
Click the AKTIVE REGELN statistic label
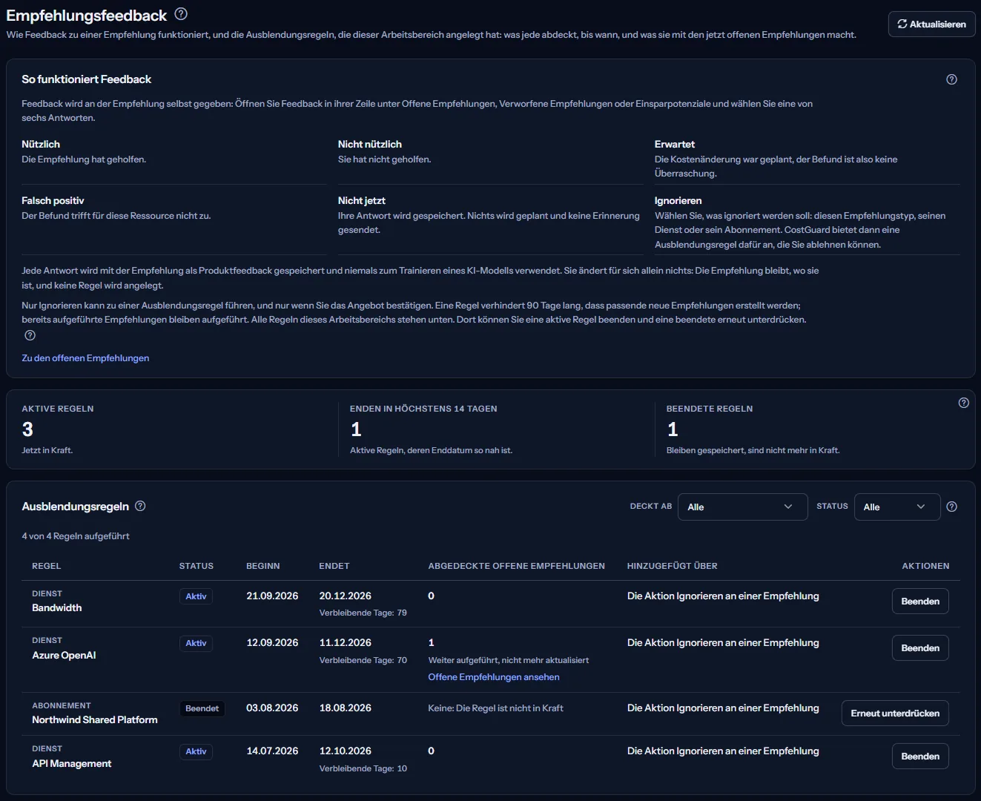click(58, 409)
